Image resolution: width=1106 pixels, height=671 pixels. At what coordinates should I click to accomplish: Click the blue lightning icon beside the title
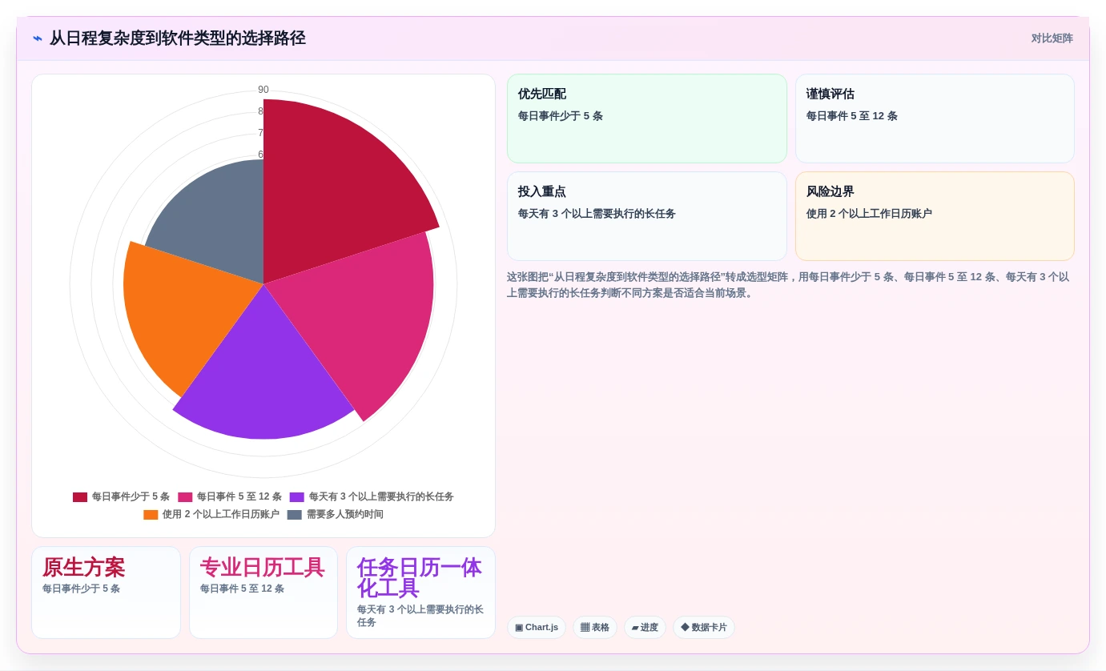[38, 38]
